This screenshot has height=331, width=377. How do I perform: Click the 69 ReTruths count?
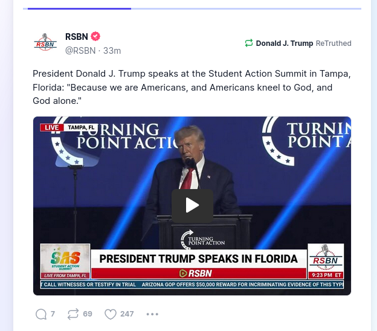tap(88, 314)
